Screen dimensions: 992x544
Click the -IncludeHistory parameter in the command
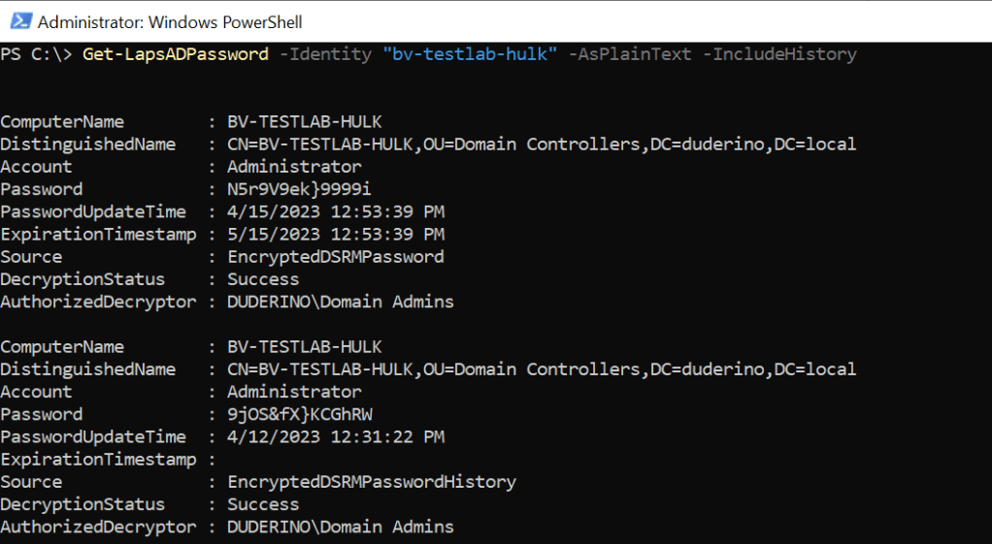(784, 54)
